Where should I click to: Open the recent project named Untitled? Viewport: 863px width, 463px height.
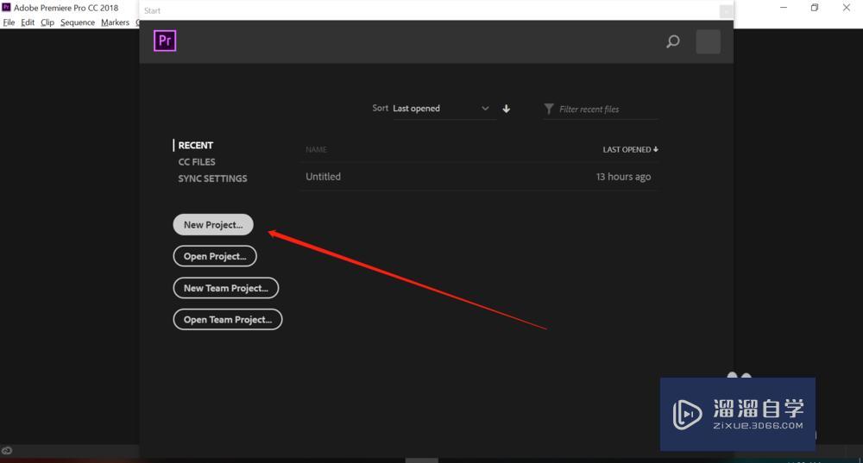coord(479,177)
